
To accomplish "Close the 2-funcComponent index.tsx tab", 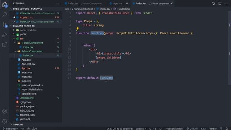I will click(x=172, y=3).
